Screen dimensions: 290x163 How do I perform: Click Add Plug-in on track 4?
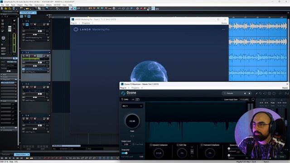click(x=30, y=132)
